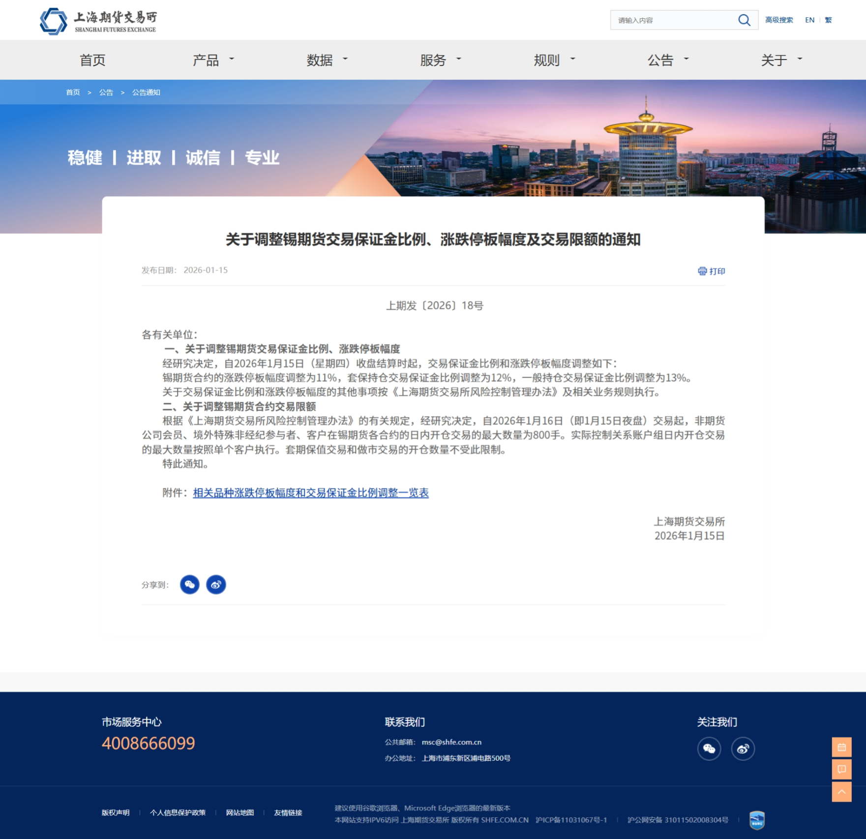
Task: Click the public institution shield badge in footer
Action: click(x=757, y=820)
